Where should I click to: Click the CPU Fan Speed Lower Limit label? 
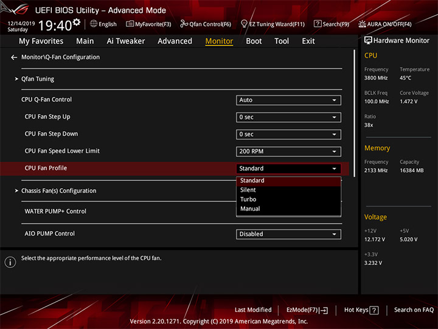62,151
